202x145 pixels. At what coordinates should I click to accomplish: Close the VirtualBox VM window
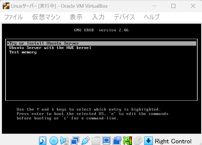pos(193,6)
